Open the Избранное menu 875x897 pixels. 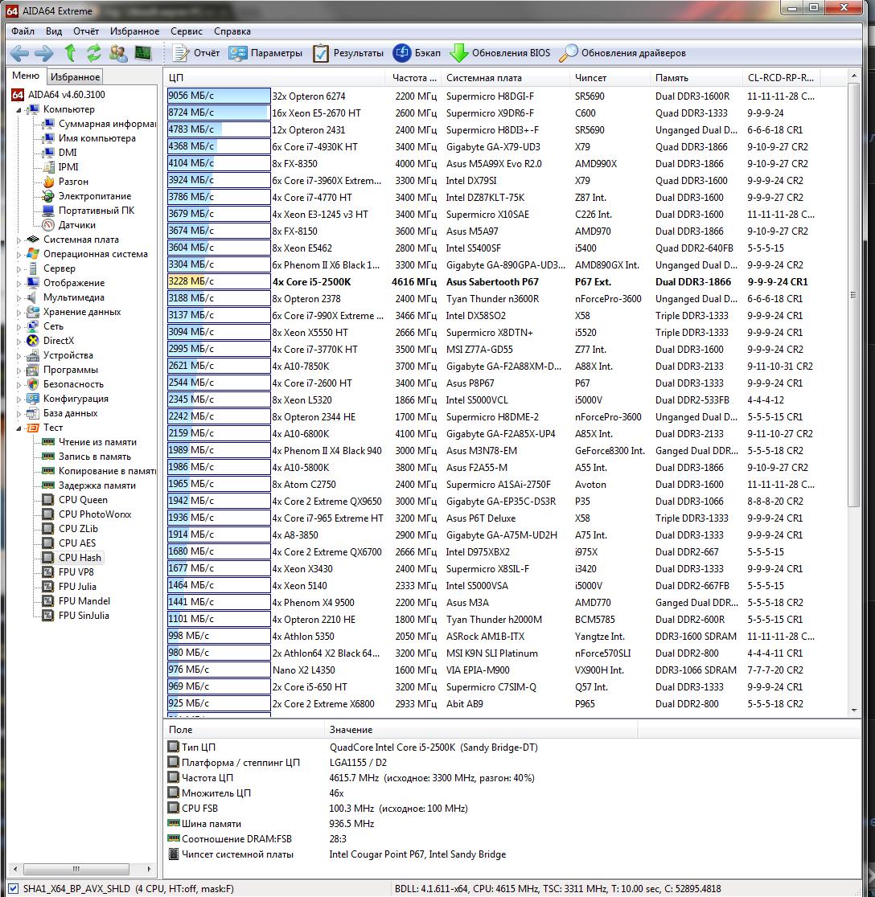(x=134, y=31)
